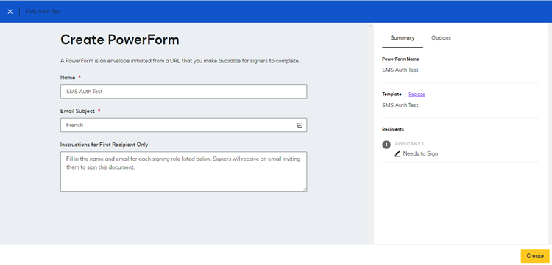Image resolution: width=552 pixels, height=265 pixels.
Task: Click the scroll up arrow of main form
Action: tap(370, 26)
